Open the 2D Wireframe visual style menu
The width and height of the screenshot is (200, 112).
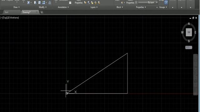[13, 18]
